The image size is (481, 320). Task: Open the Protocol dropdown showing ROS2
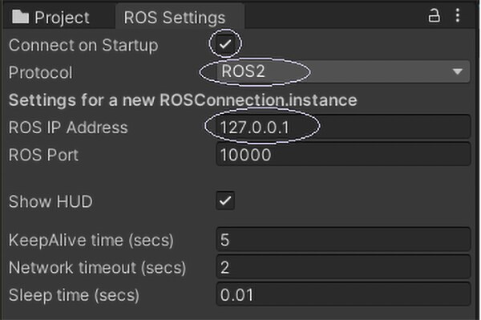coord(343,71)
